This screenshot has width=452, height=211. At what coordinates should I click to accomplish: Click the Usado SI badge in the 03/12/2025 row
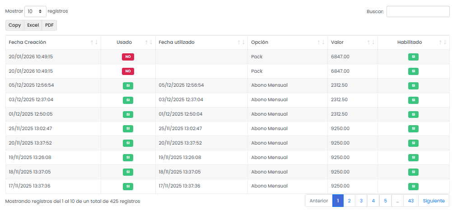tap(128, 100)
